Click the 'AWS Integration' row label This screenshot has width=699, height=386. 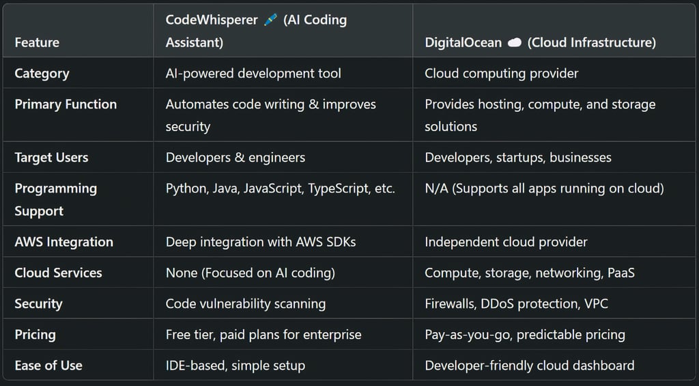coord(63,242)
